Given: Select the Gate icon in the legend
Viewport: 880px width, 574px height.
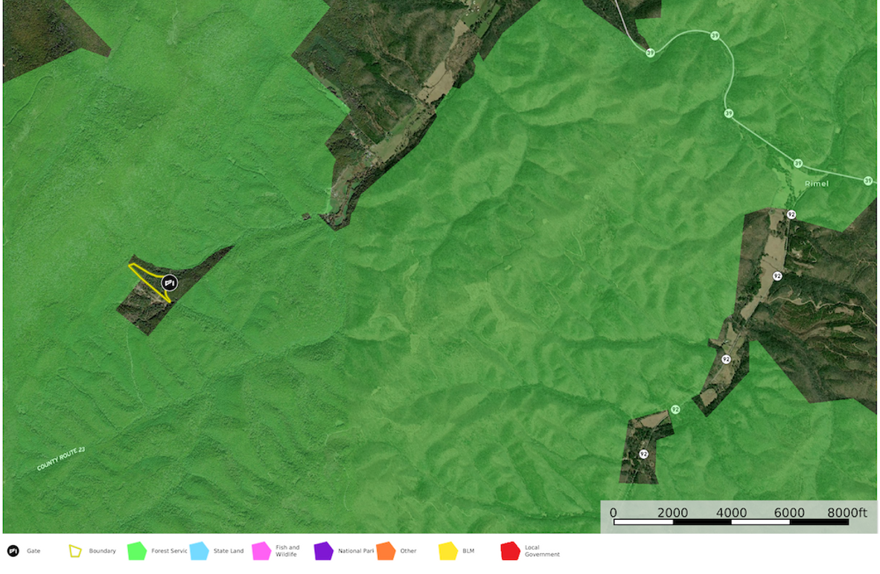Looking at the screenshot, I should pyautogui.click(x=13, y=551).
